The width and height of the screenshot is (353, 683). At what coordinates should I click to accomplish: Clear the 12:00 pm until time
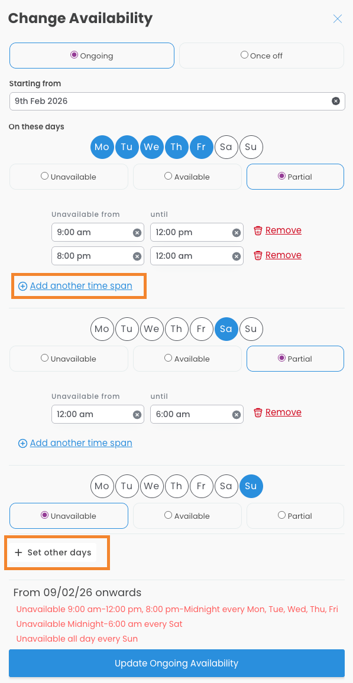(x=236, y=233)
